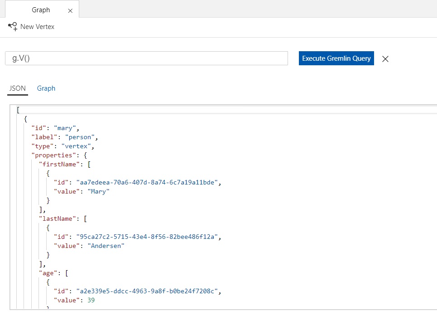Click the New Vertex text label
The image size is (437, 320).
click(37, 27)
